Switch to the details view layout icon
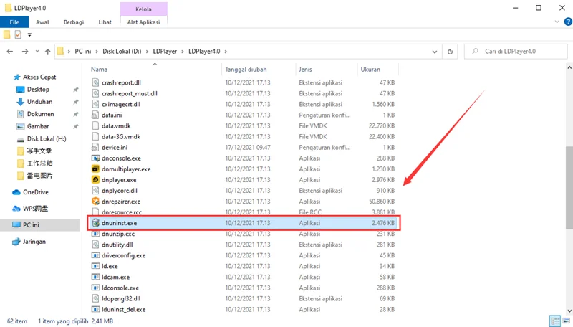Screen dimensions: 573x327 pos(555,321)
